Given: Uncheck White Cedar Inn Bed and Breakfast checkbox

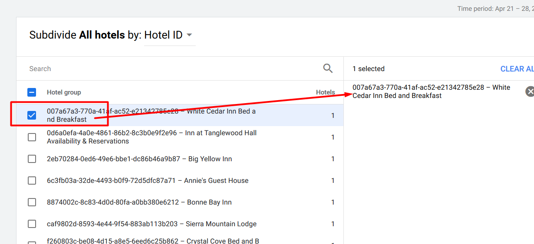Looking at the screenshot, I should coord(32,115).
